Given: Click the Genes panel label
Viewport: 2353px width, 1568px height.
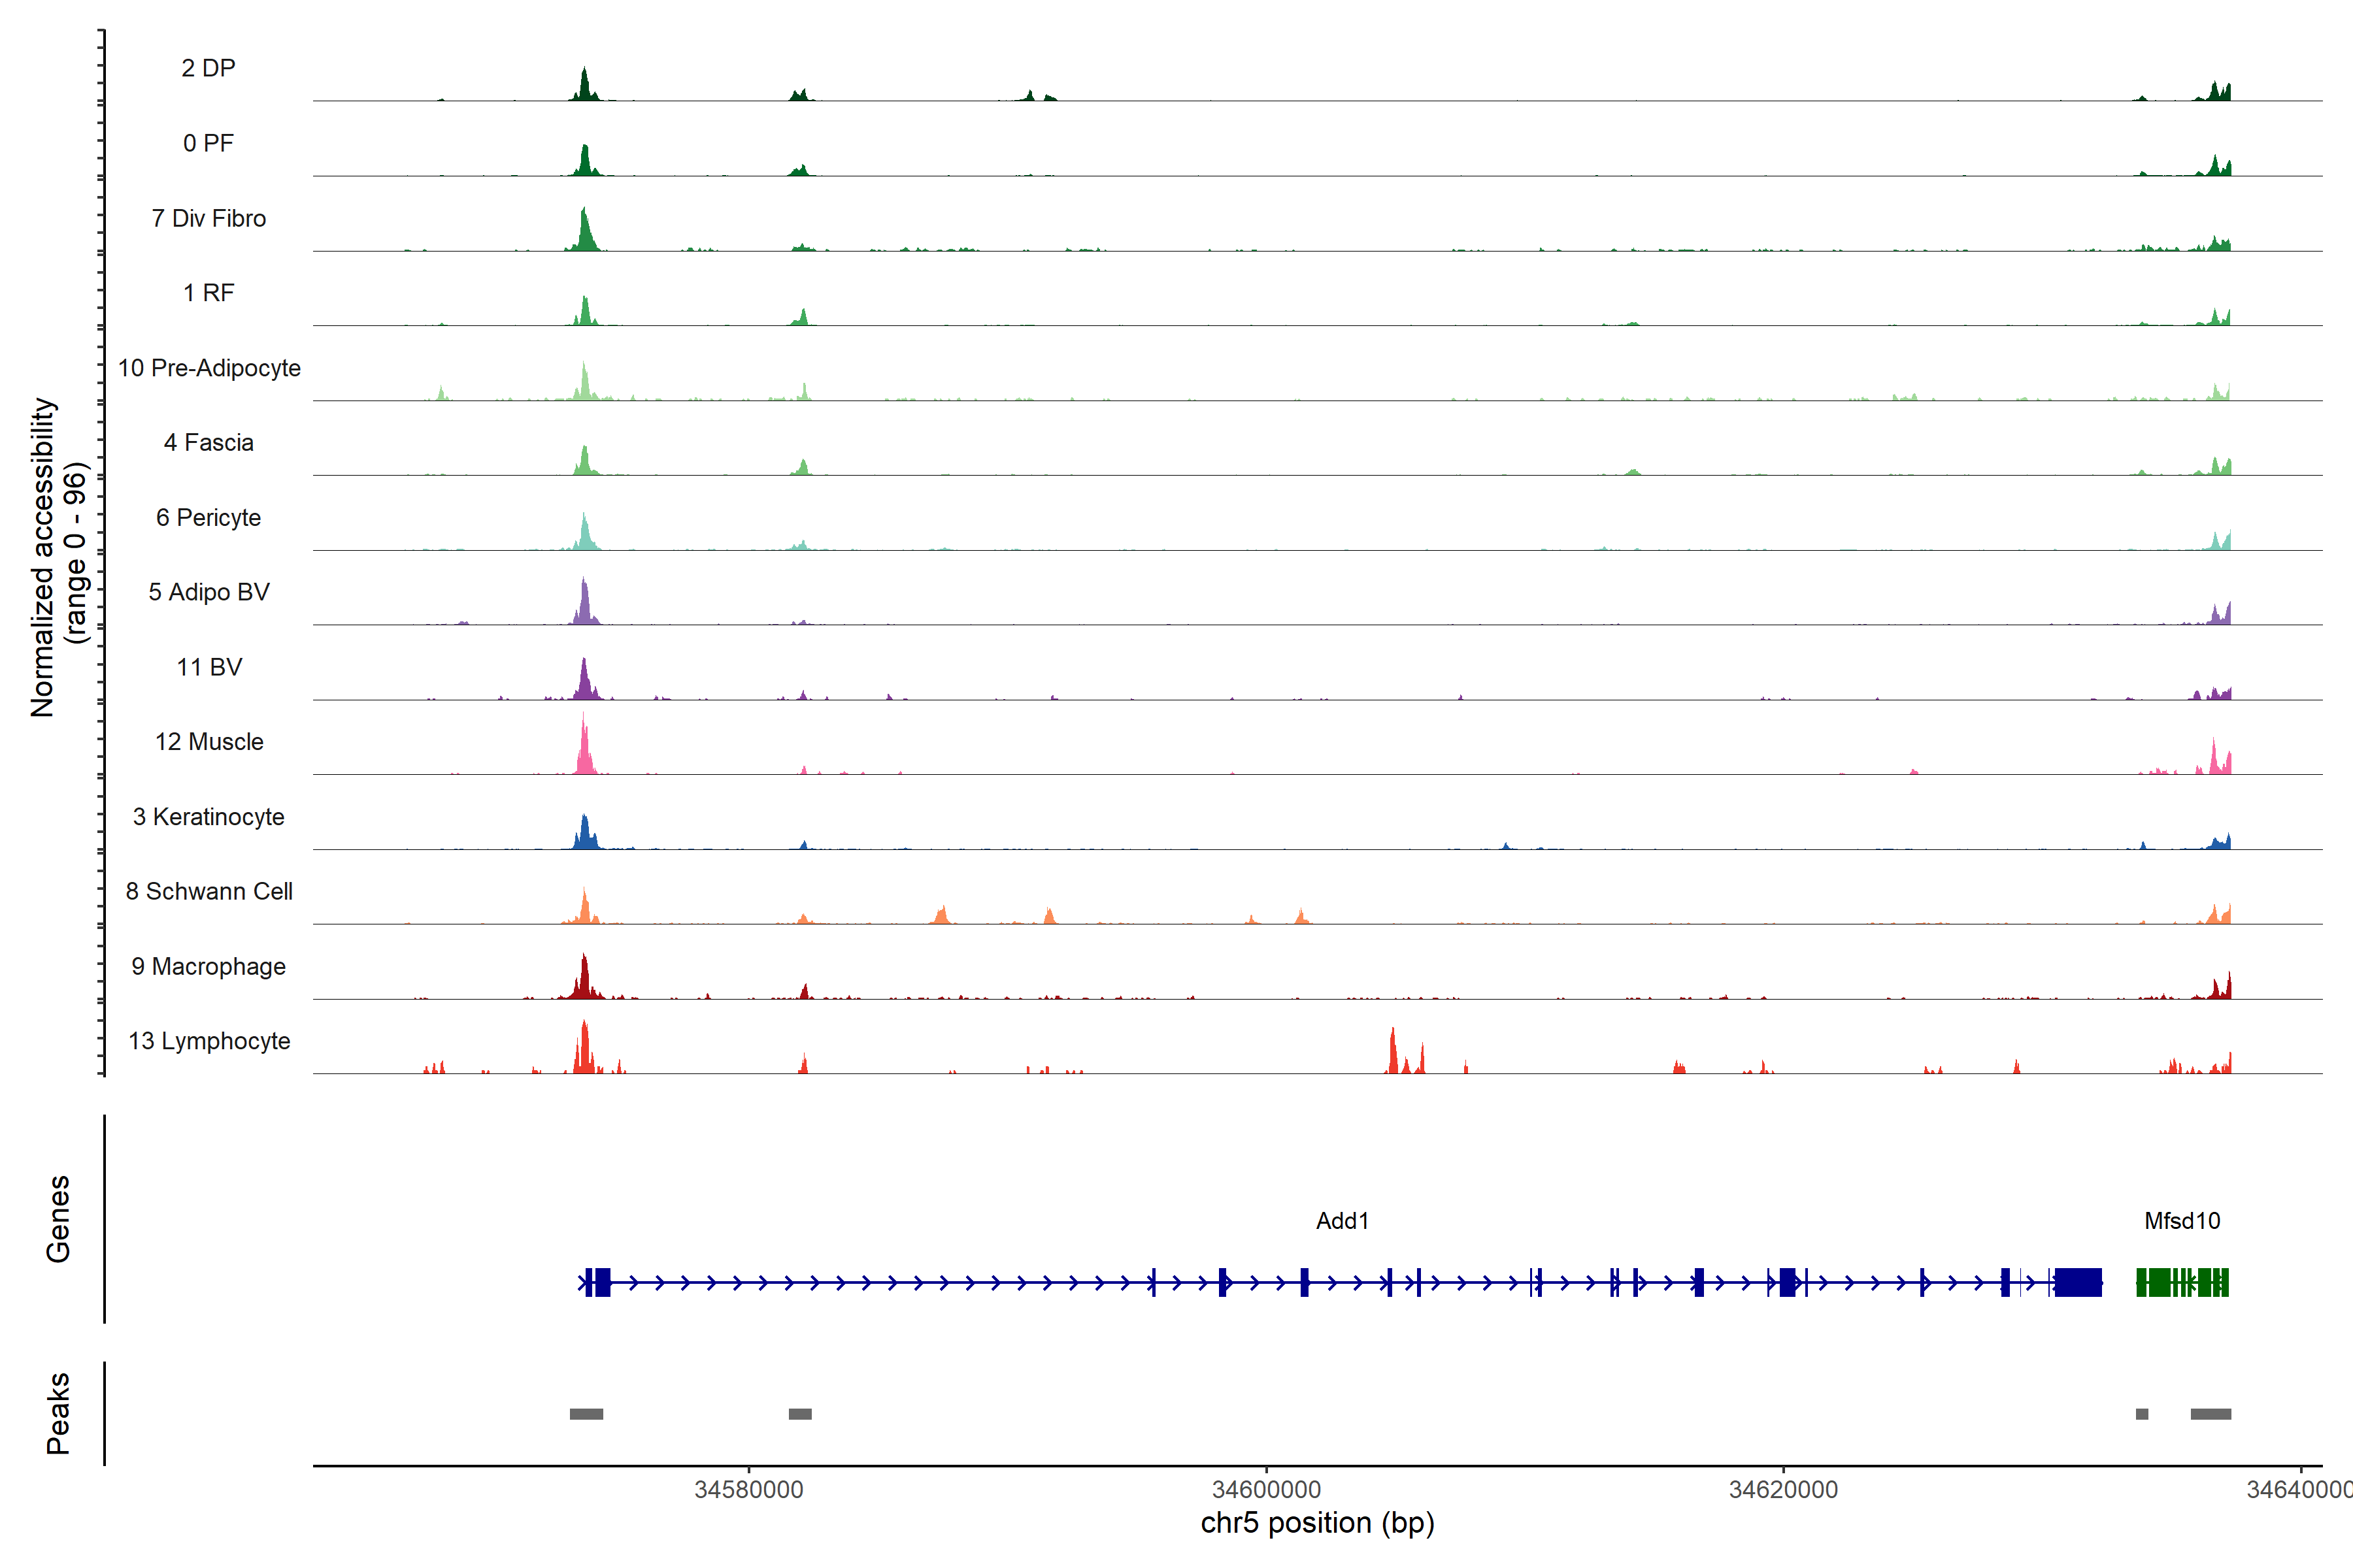Looking at the screenshot, I should point(58,1219).
